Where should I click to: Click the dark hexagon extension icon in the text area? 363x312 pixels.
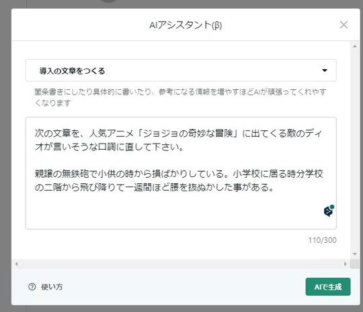pos(329,211)
